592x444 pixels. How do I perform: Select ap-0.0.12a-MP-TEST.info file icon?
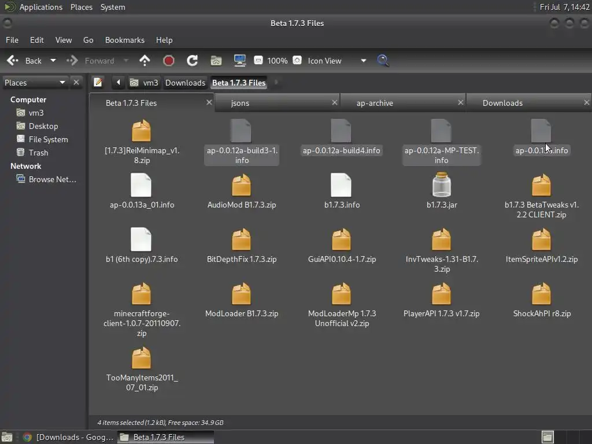[x=441, y=131]
